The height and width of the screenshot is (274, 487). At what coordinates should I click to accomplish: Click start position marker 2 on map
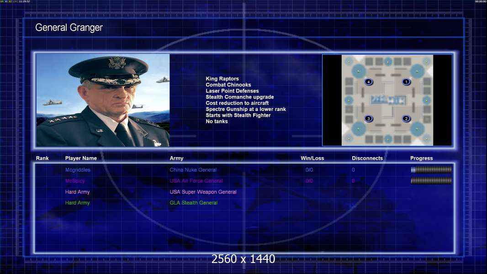[406, 119]
